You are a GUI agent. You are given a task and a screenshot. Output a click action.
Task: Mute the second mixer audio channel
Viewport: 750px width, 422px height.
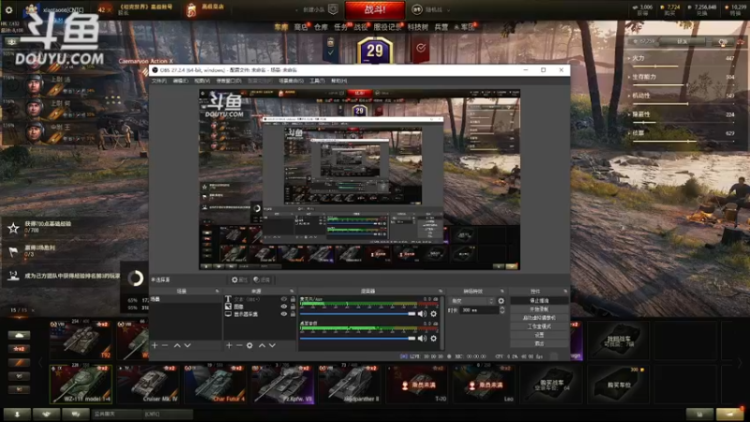pos(422,339)
